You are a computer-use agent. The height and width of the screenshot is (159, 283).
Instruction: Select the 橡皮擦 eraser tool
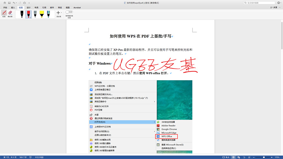(x=10, y=14)
